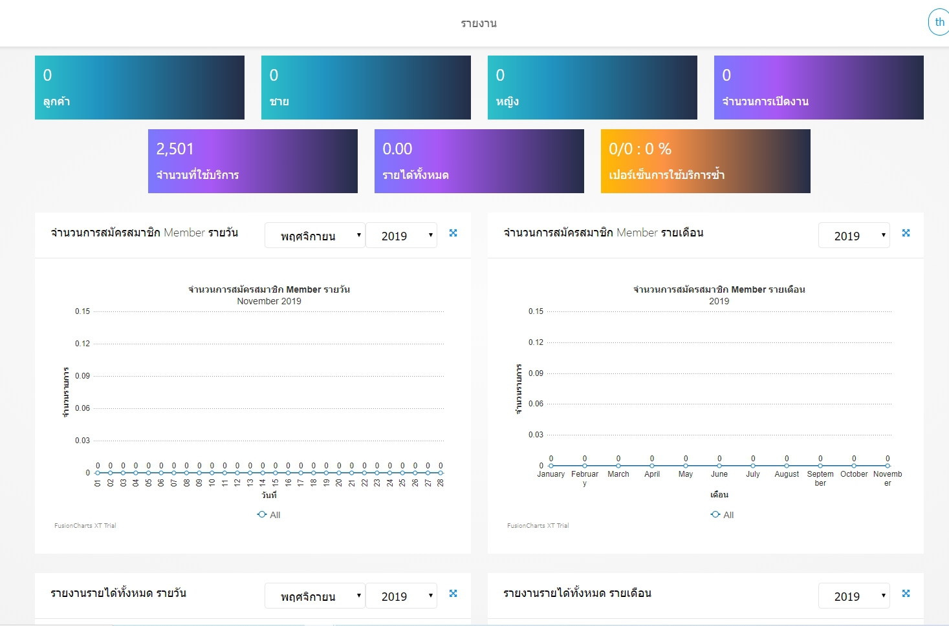This screenshot has width=949, height=626.
Task: Expand the daily Member registration chart fullscreen
Action: pyautogui.click(x=453, y=233)
